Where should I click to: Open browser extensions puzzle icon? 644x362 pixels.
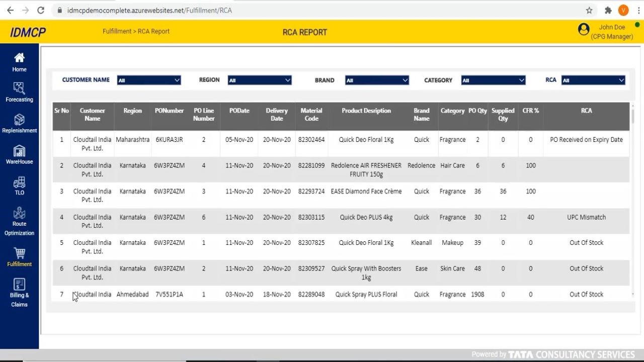[x=608, y=10]
